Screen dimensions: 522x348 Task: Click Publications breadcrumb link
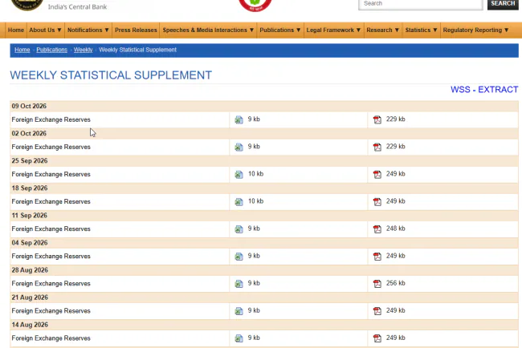[x=52, y=50]
